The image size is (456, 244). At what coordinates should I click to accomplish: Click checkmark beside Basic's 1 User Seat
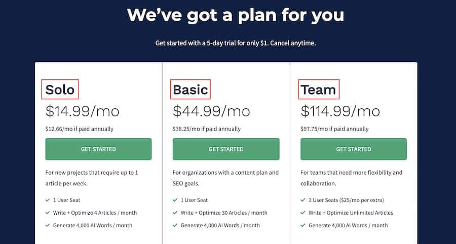[175, 200]
